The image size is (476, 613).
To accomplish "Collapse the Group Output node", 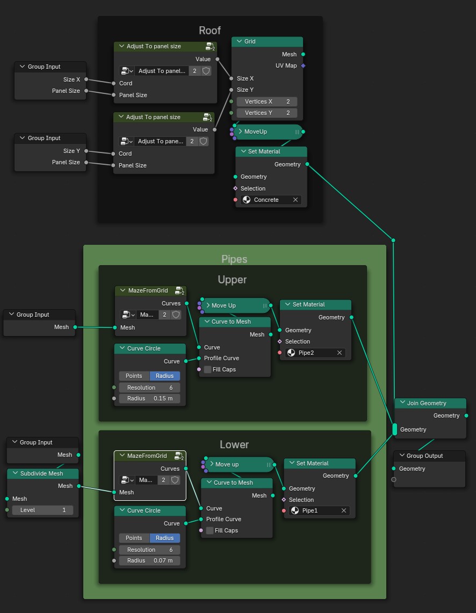I will (402, 455).
